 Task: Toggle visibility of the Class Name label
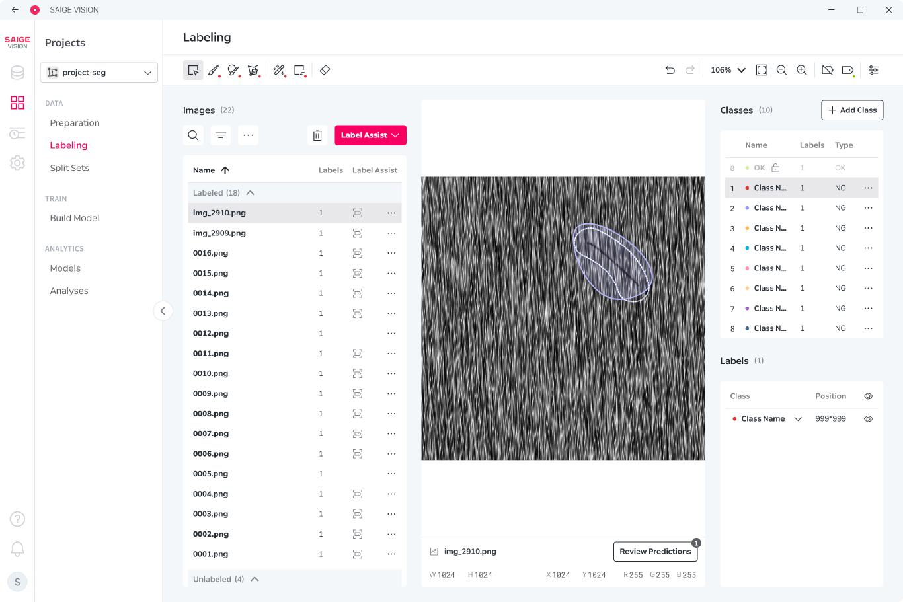click(869, 419)
